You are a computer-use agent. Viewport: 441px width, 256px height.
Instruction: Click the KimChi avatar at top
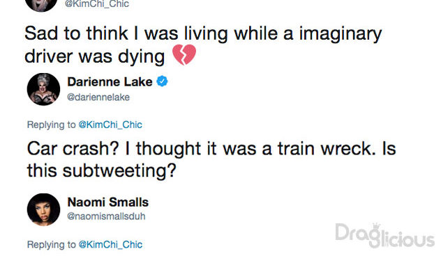(41, 4)
